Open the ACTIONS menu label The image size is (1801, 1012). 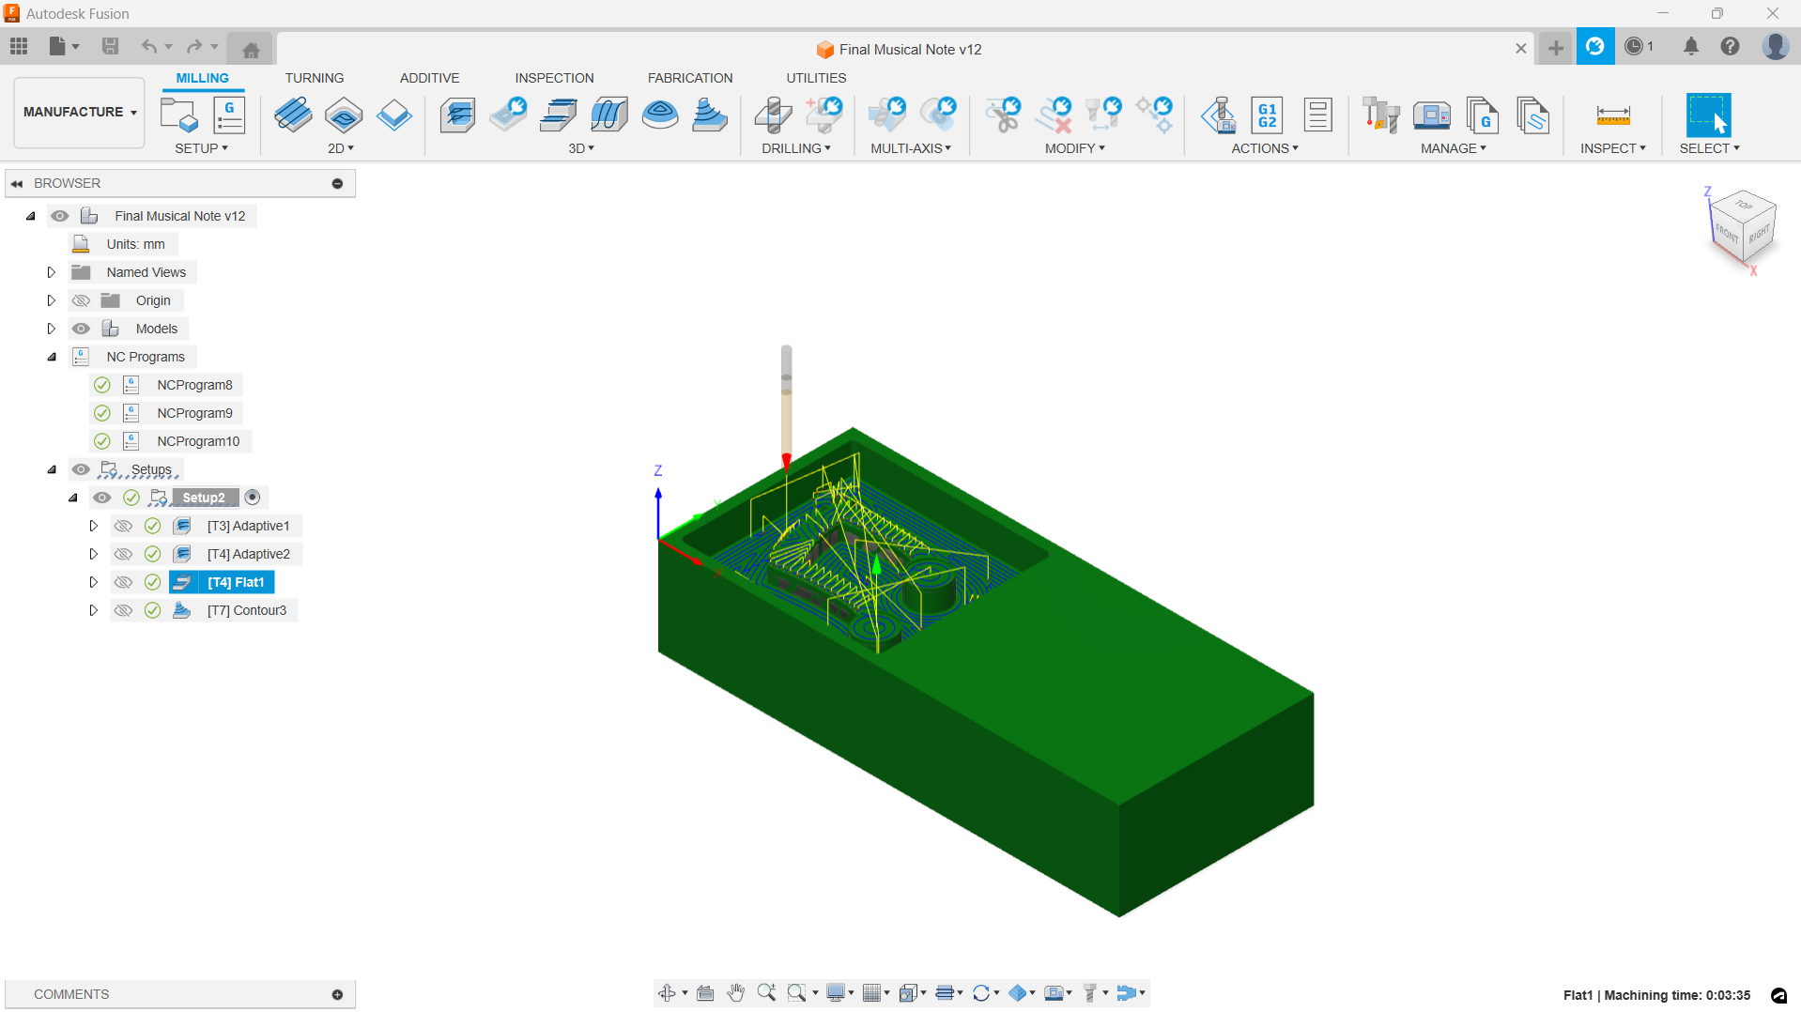[x=1265, y=148]
